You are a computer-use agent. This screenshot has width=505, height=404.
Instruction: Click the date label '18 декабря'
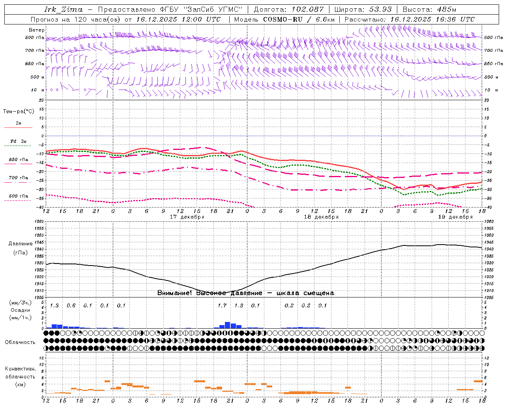click(x=321, y=217)
